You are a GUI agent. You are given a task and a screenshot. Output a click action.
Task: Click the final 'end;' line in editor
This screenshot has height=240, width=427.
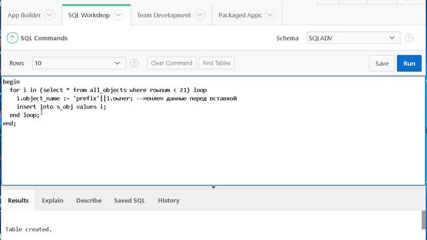(9, 123)
